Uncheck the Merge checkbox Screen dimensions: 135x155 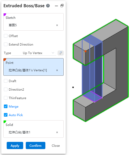point(6,106)
